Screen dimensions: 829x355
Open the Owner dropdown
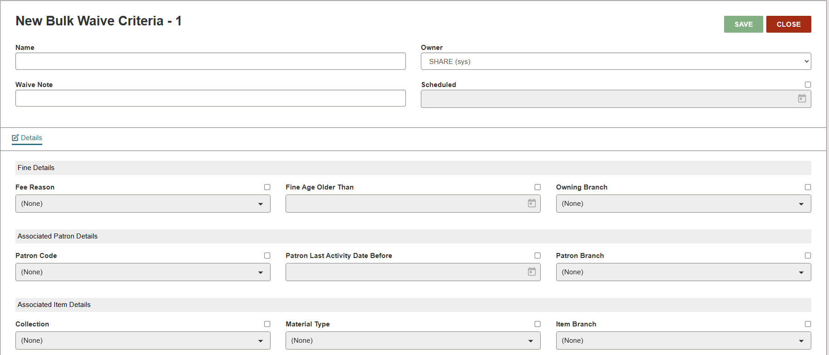[616, 62]
